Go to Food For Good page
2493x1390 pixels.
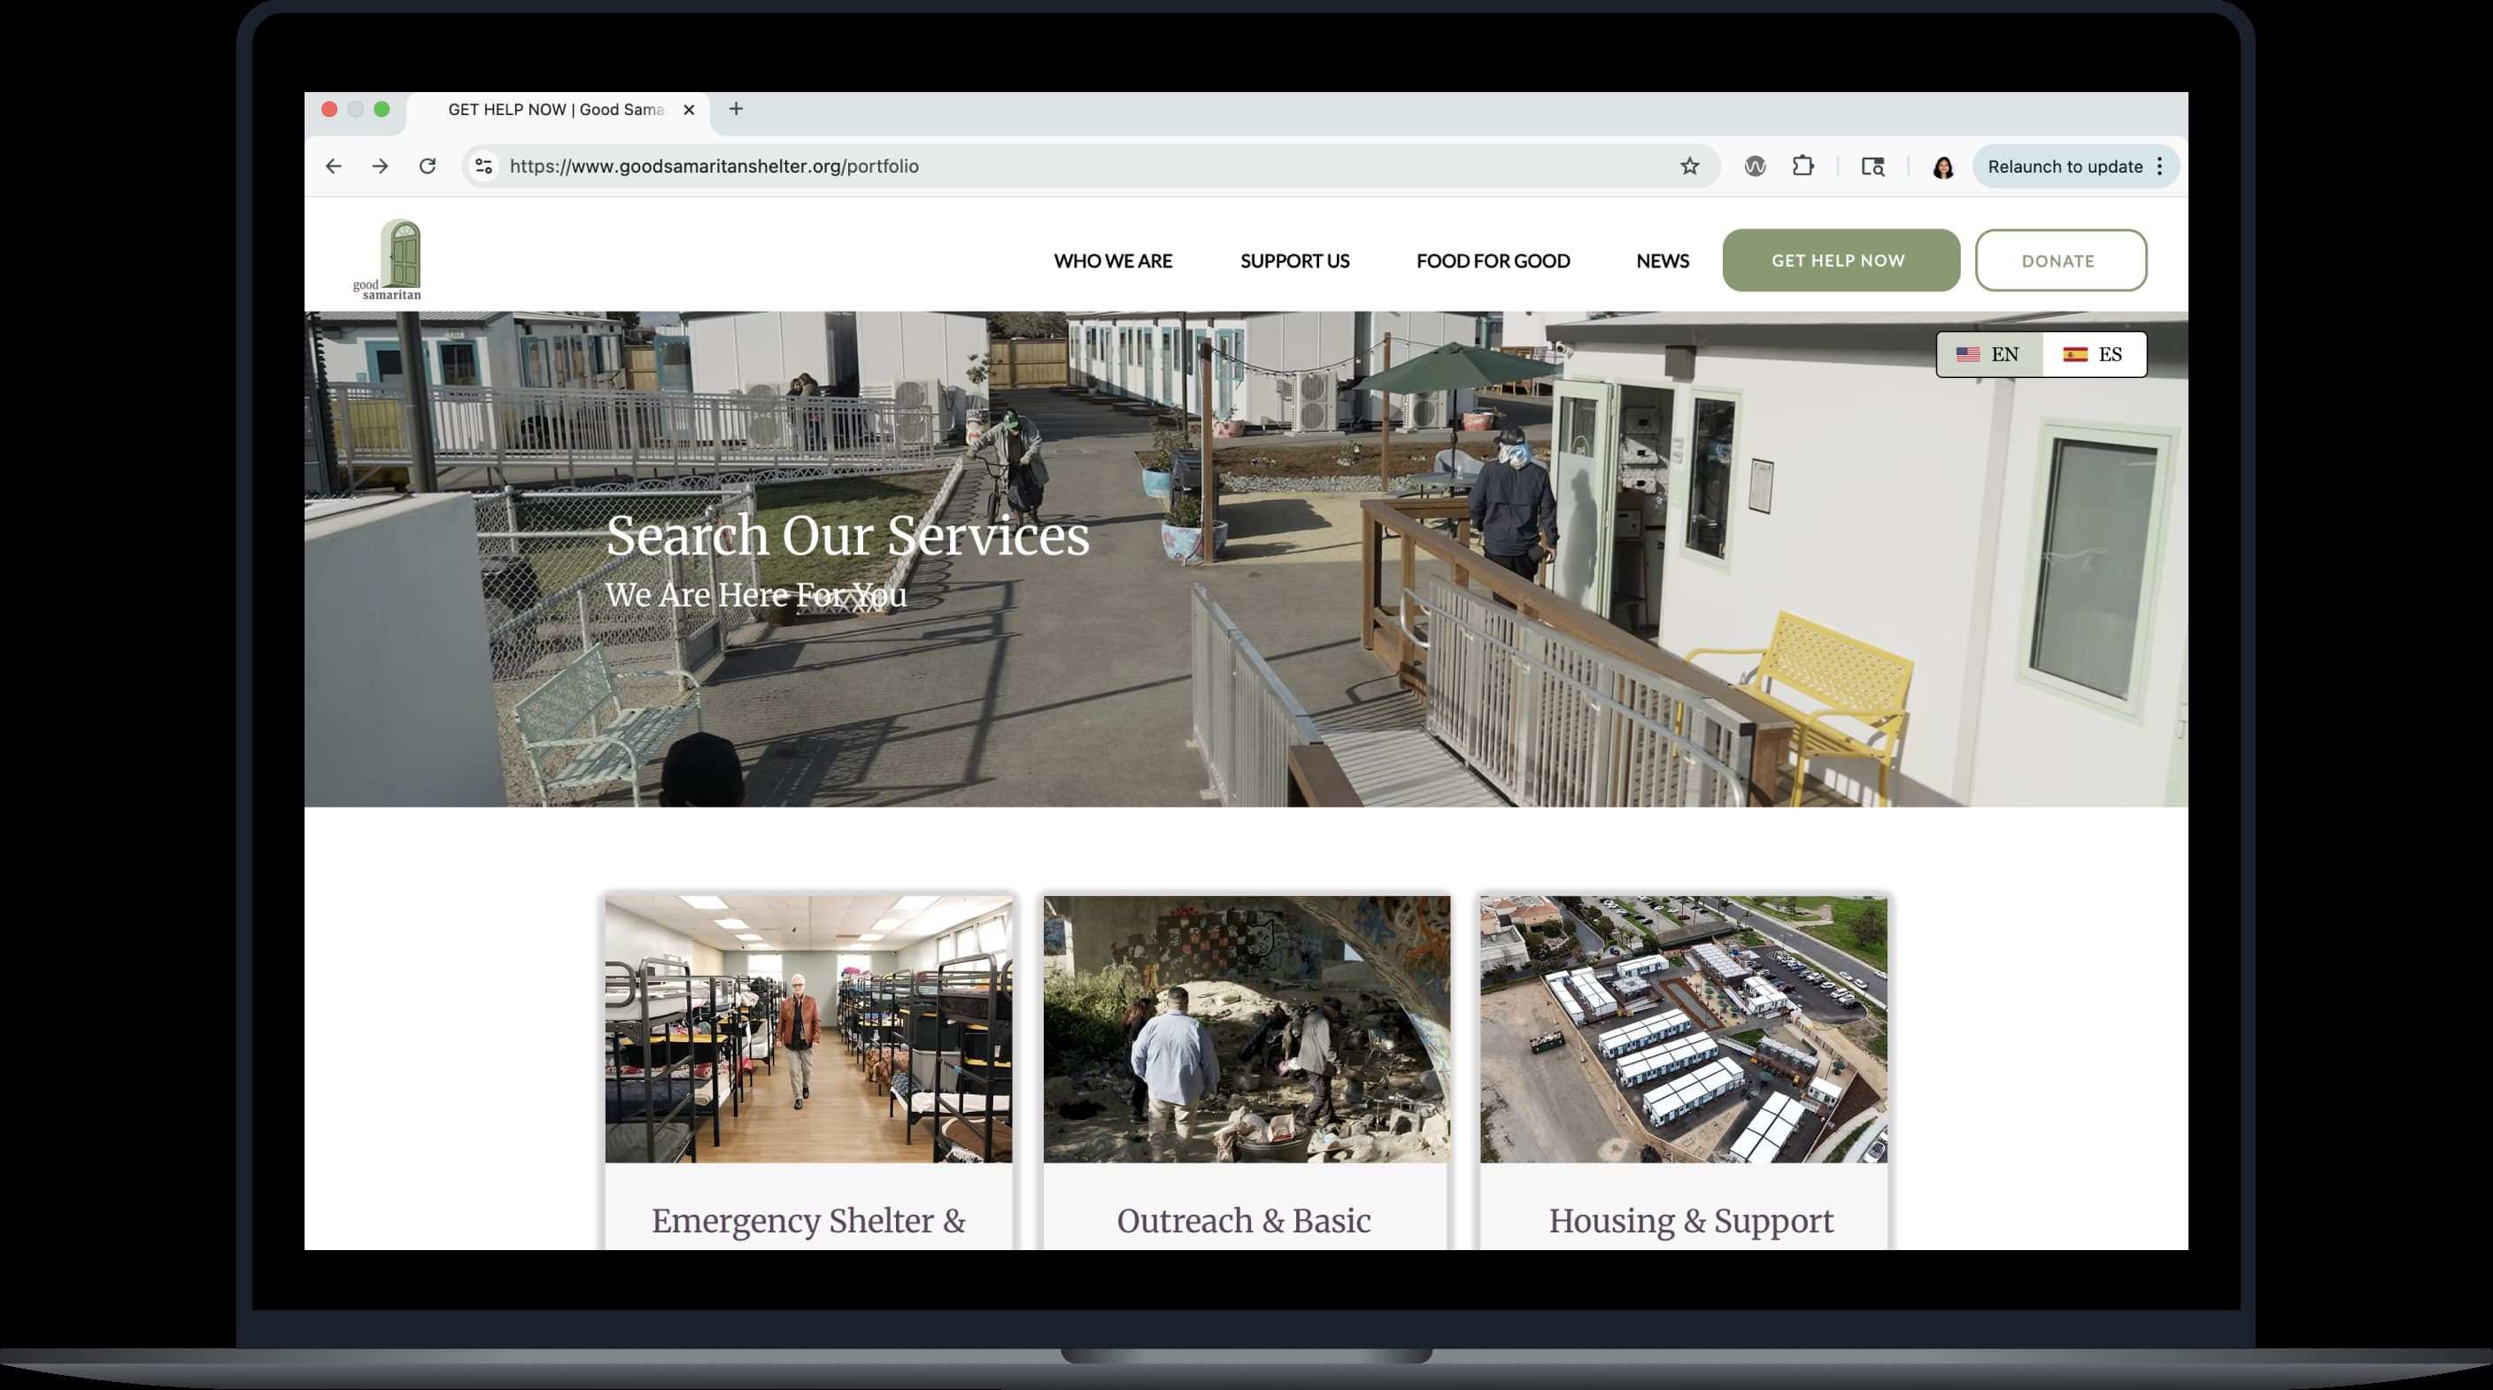click(x=1493, y=260)
